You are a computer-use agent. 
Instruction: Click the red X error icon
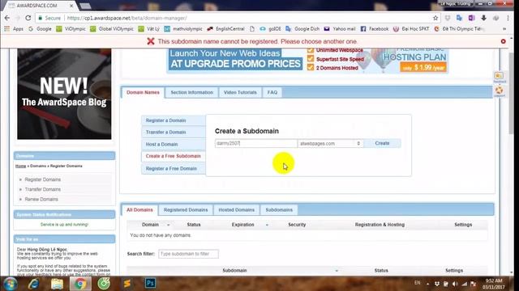pos(151,41)
